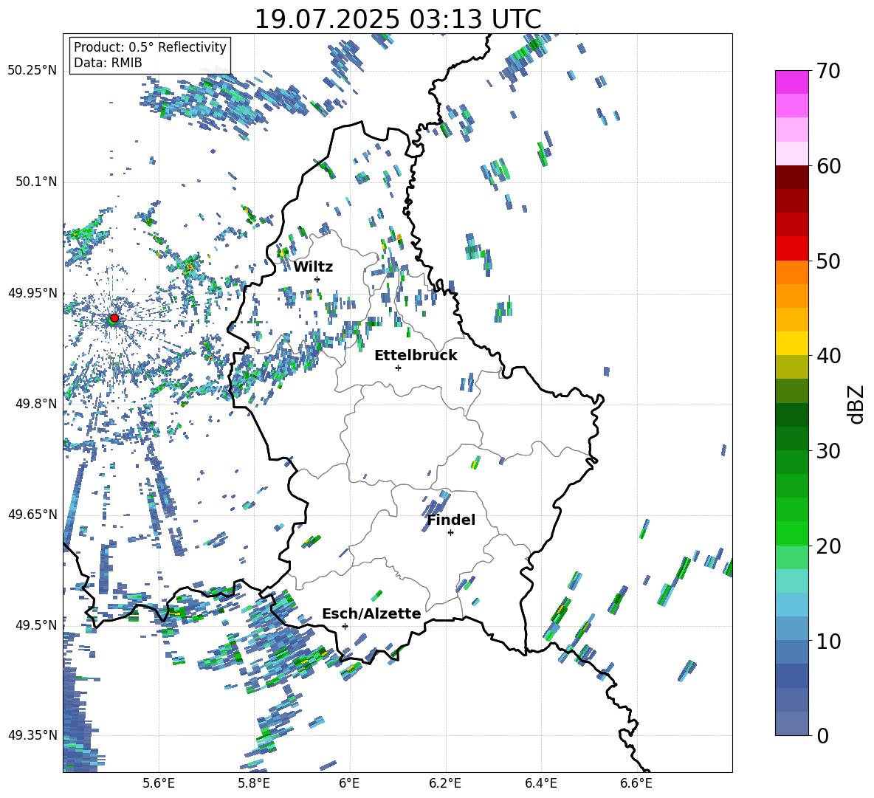The width and height of the screenshot is (874, 798).
Task: Click the Findel label
Action: tap(451, 520)
